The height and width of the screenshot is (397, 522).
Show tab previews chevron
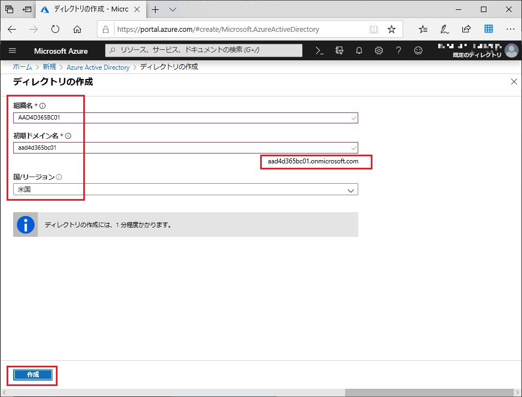point(173,9)
